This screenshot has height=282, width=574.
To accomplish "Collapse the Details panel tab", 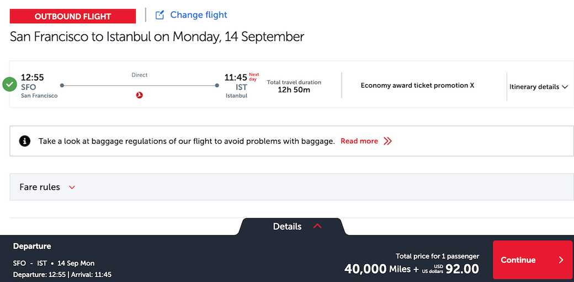I will pyautogui.click(x=288, y=226).
